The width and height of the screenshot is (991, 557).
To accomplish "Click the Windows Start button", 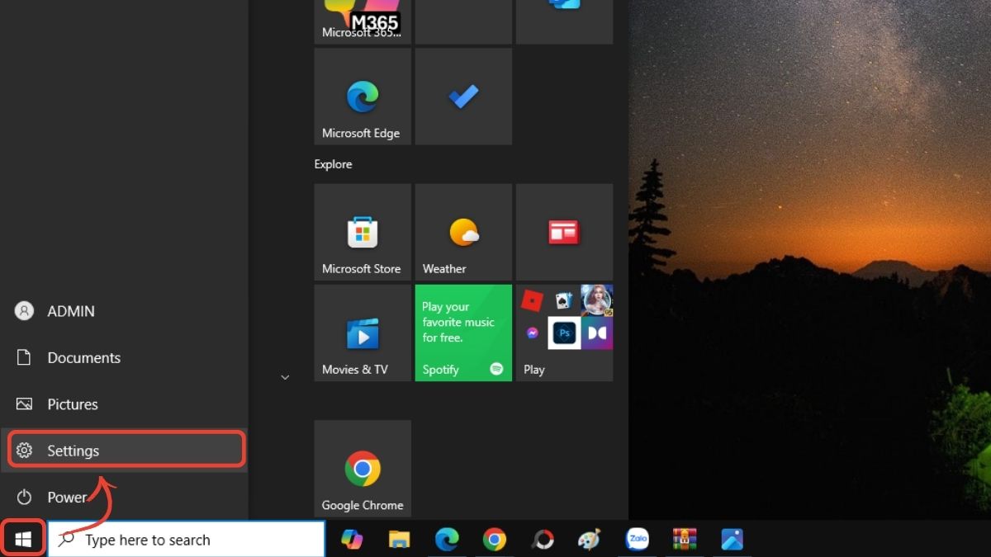I will click(x=23, y=540).
